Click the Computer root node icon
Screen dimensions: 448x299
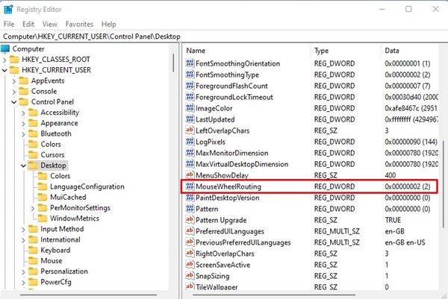pyautogui.click(x=5, y=49)
